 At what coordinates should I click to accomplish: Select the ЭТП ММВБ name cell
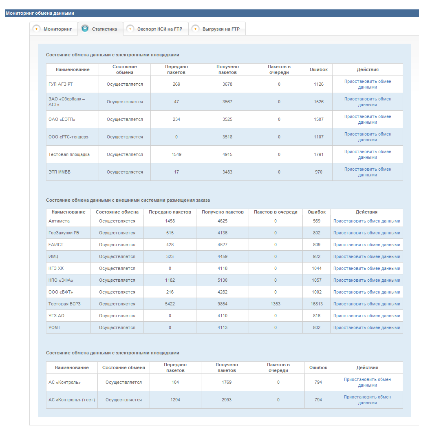click(73, 172)
